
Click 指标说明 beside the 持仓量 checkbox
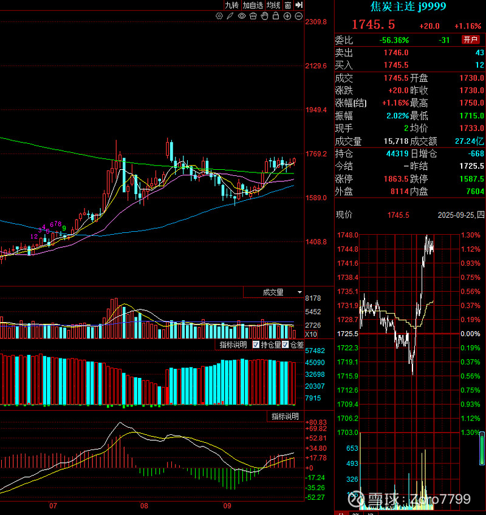pos(233,345)
